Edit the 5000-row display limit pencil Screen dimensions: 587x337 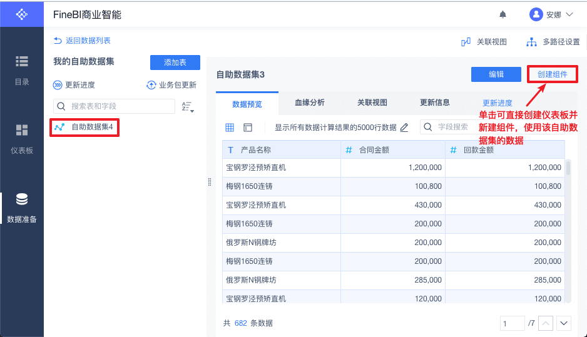point(404,128)
